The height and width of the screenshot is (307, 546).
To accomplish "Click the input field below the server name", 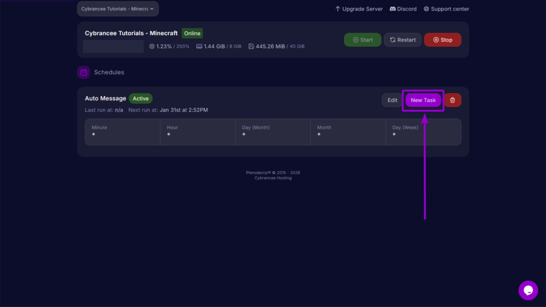I will click(x=113, y=47).
